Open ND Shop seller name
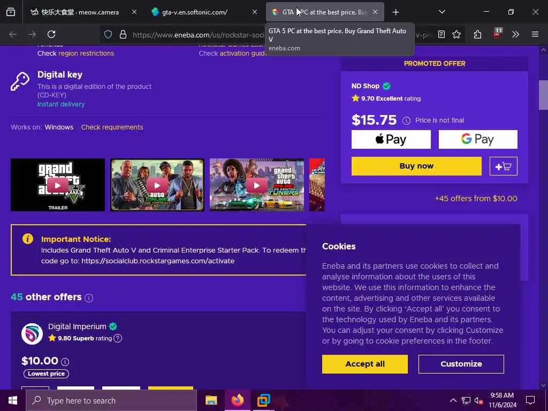This screenshot has height=411, width=548. pyautogui.click(x=365, y=86)
